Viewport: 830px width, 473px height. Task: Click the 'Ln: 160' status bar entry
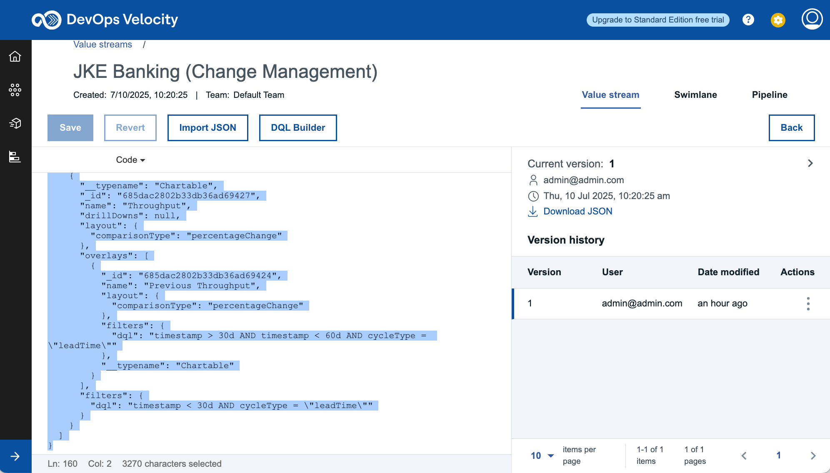pos(62,464)
